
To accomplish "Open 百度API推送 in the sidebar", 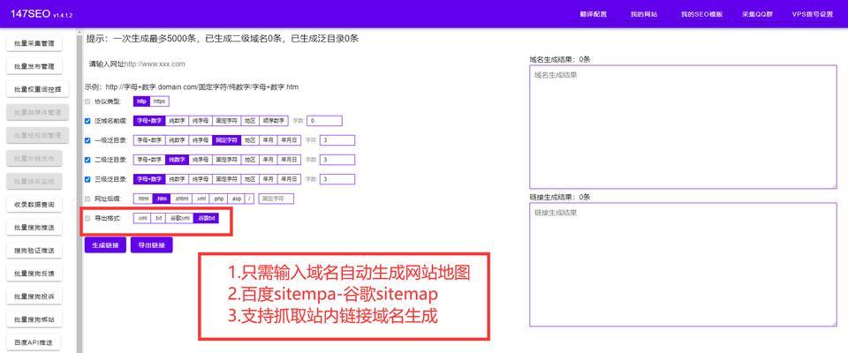I will click(x=34, y=342).
